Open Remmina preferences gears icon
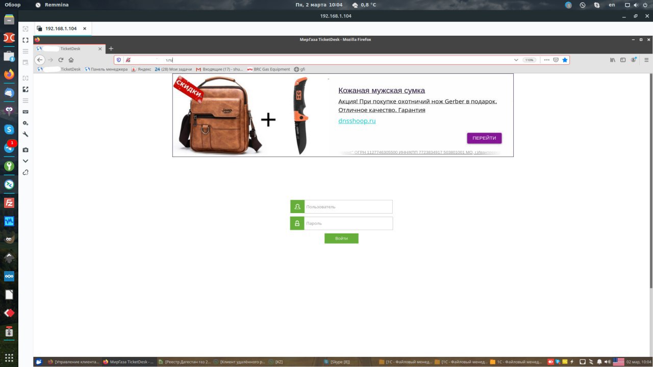The height and width of the screenshot is (367, 653). pyautogui.click(x=26, y=123)
